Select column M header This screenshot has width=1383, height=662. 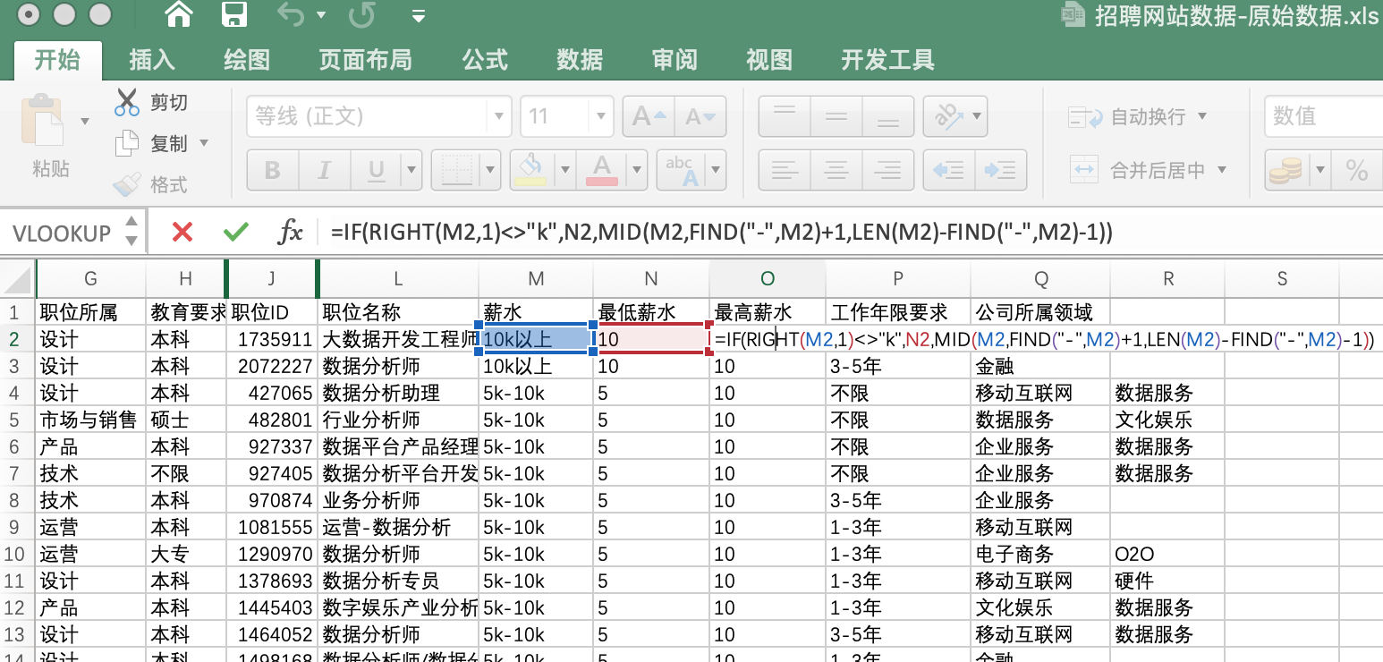tap(536, 279)
